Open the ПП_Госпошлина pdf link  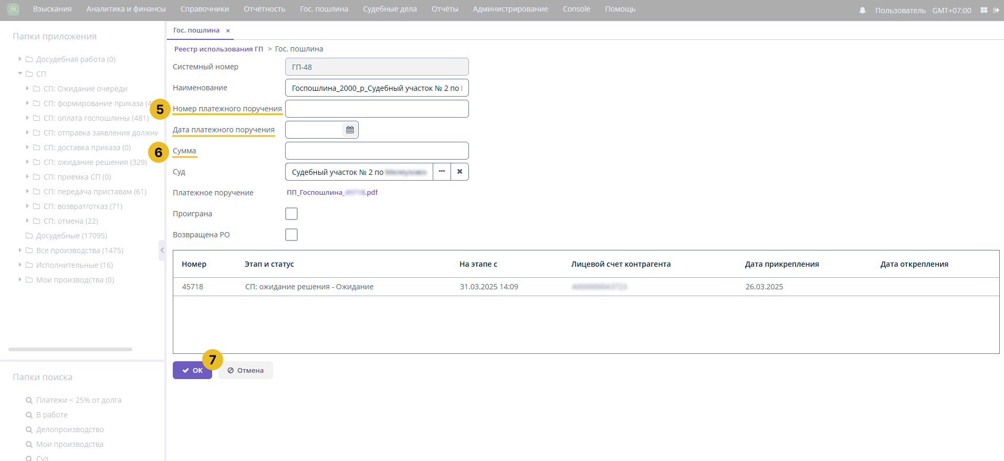[332, 193]
